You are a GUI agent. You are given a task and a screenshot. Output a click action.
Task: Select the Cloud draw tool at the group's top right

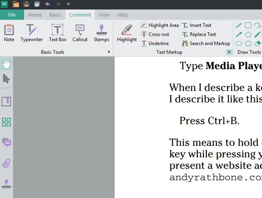[258, 25]
